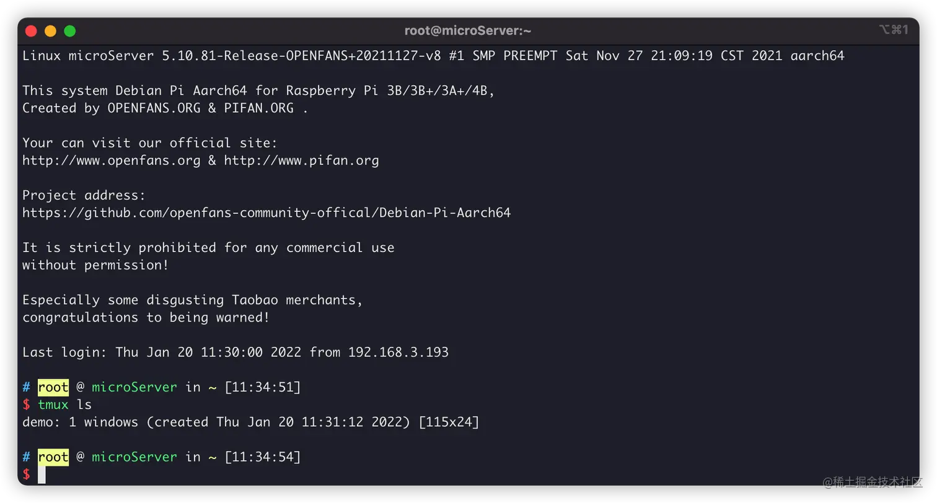937x503 pixels.
Task: Click the window title root@microServer:~
Action: pyautogui.click(x=468, y=31)
